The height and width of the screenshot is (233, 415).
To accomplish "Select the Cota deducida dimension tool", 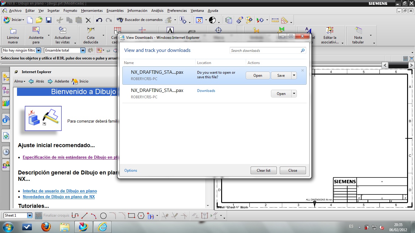I will click(91, 35).
